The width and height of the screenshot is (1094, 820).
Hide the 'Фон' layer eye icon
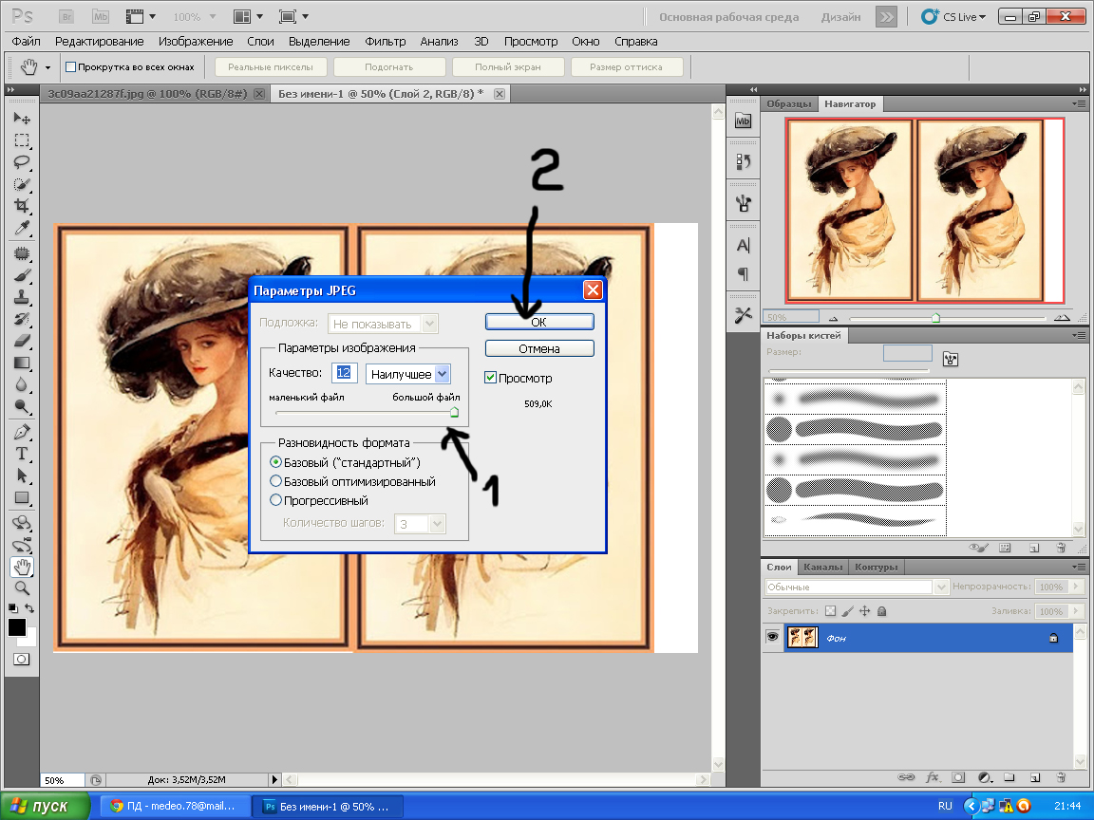(772, 638)
